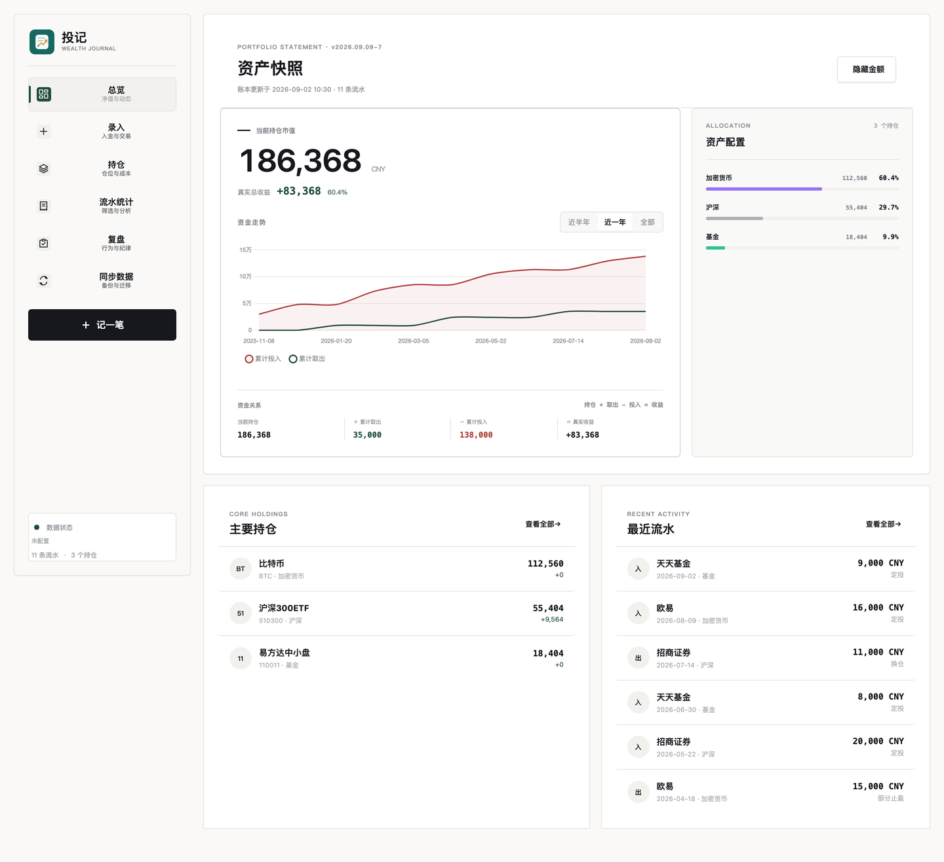Click the 11 badge for 易方达中小盘
This screenshot has width=944, height=862.
241,658
